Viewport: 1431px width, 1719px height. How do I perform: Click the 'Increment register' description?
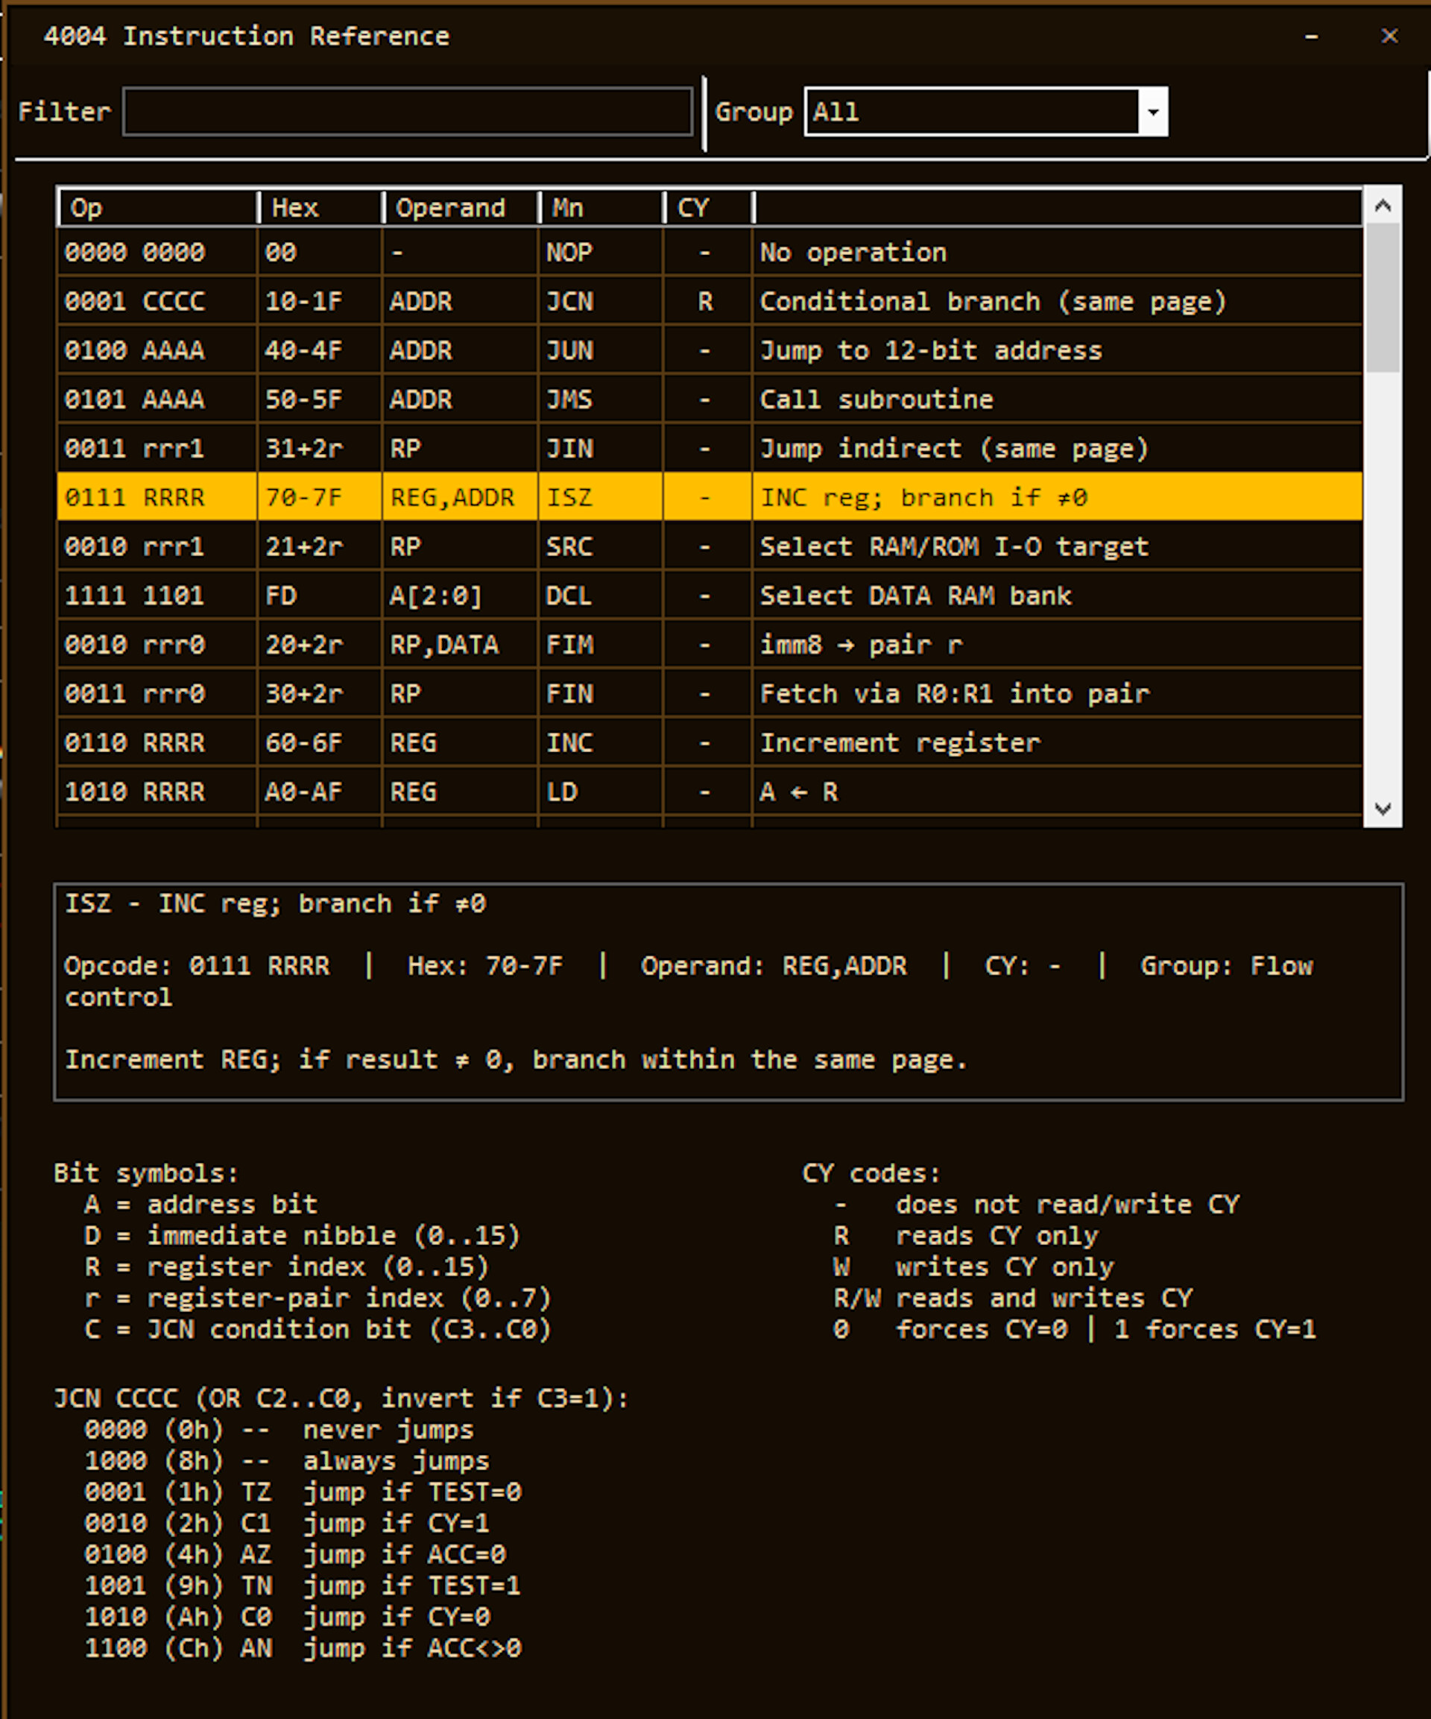point(1057,742)
